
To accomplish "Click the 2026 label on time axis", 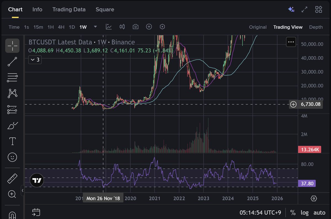I will click(x=277, y=198).
